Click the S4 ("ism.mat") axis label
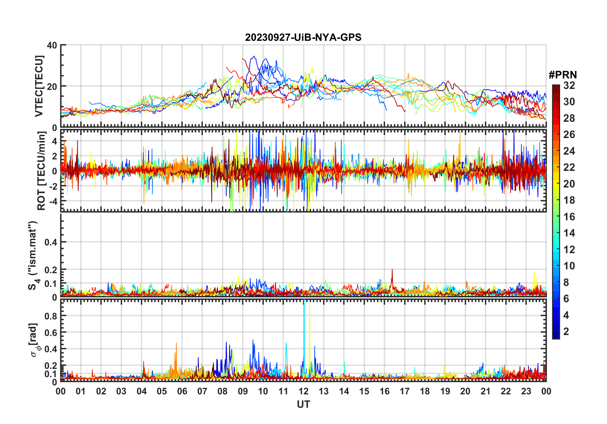 pyautogui.click(x=33, y=255)
